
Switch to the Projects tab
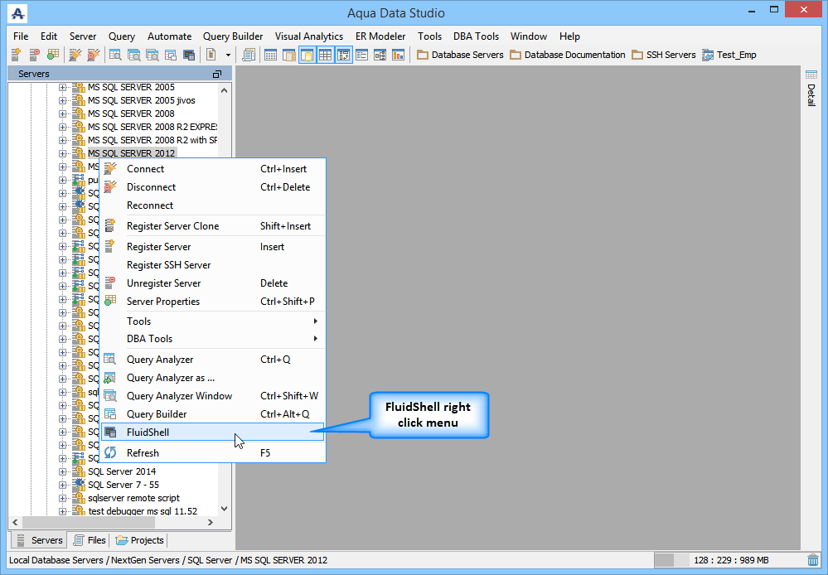(140, 540)
